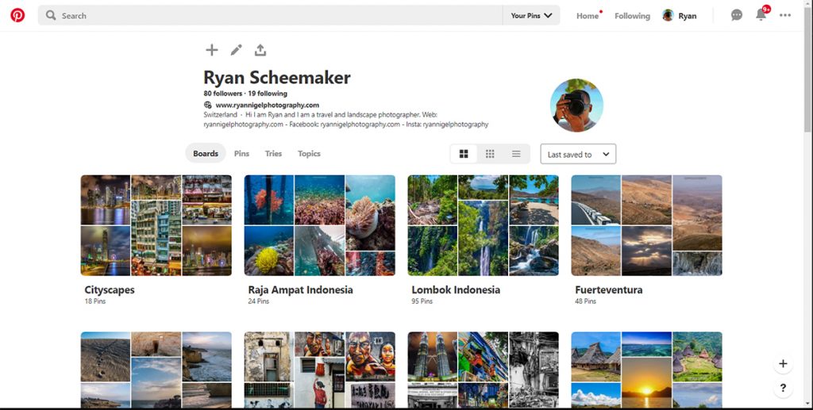Click the 95 Pins count under Lombok
The width and height of the screenshot is (813, 410).
pyautogui.click(x=422, y=301)
